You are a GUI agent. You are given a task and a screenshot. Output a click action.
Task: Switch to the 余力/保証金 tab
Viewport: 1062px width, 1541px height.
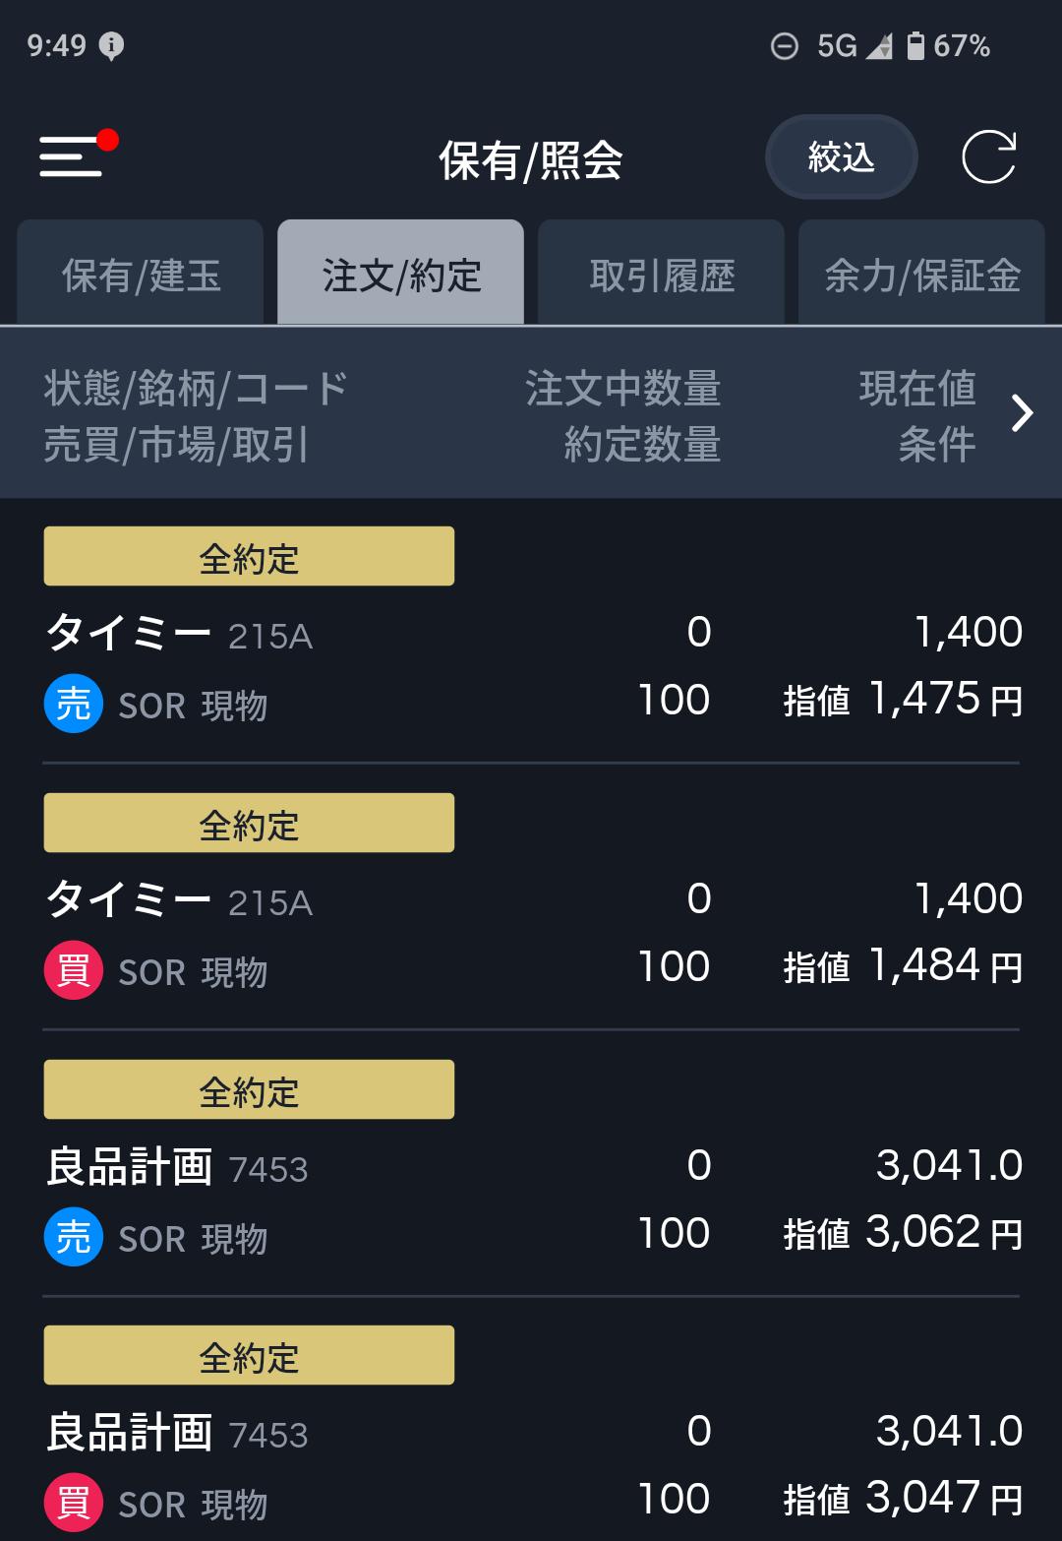[x=921, y=275]
